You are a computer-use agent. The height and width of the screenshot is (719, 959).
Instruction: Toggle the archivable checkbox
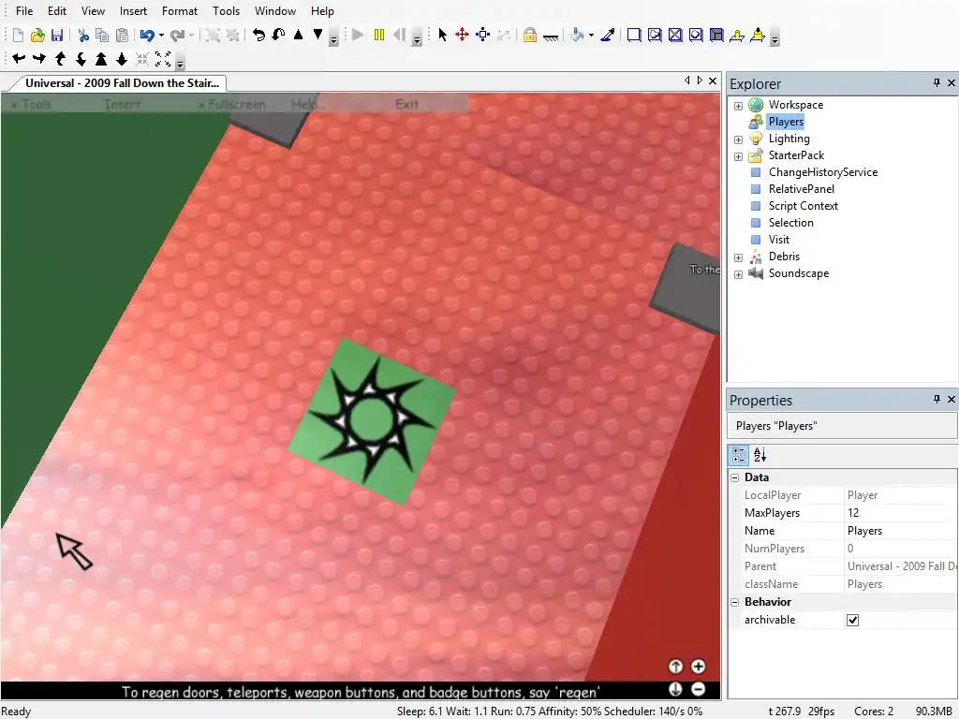(852, 620)
